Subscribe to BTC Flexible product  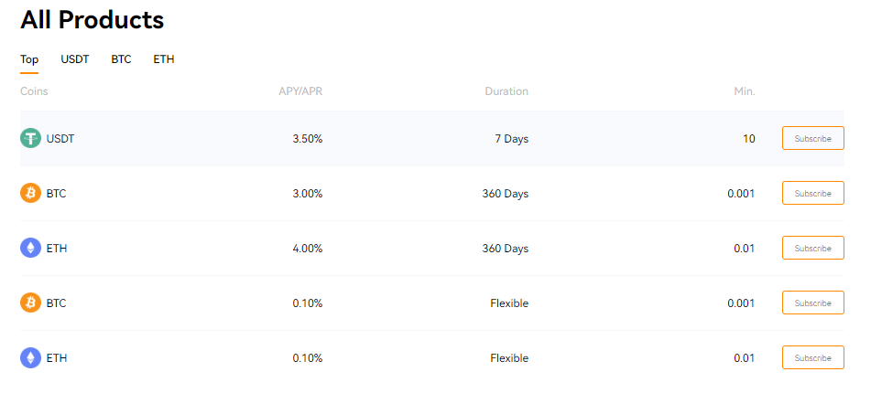(x=812, y=303)
